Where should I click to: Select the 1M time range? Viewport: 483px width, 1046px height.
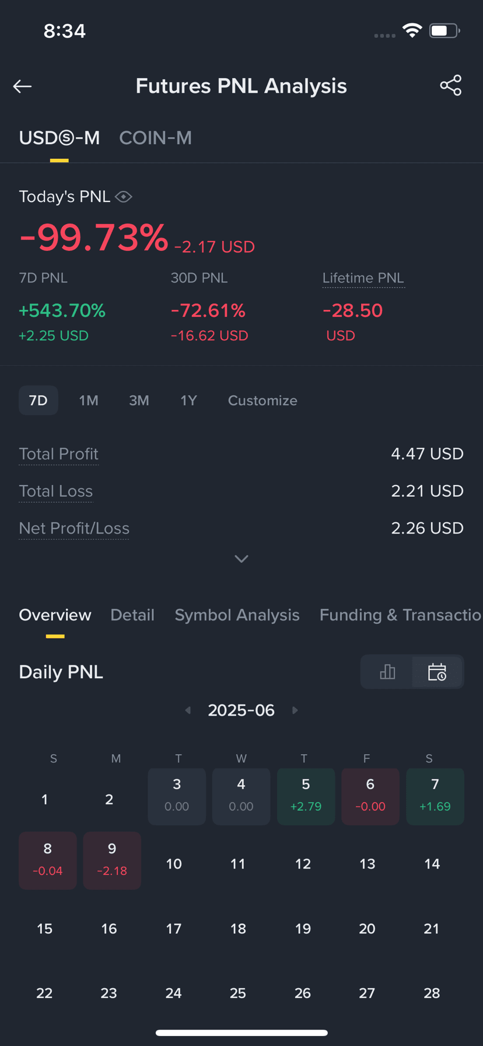89,400
